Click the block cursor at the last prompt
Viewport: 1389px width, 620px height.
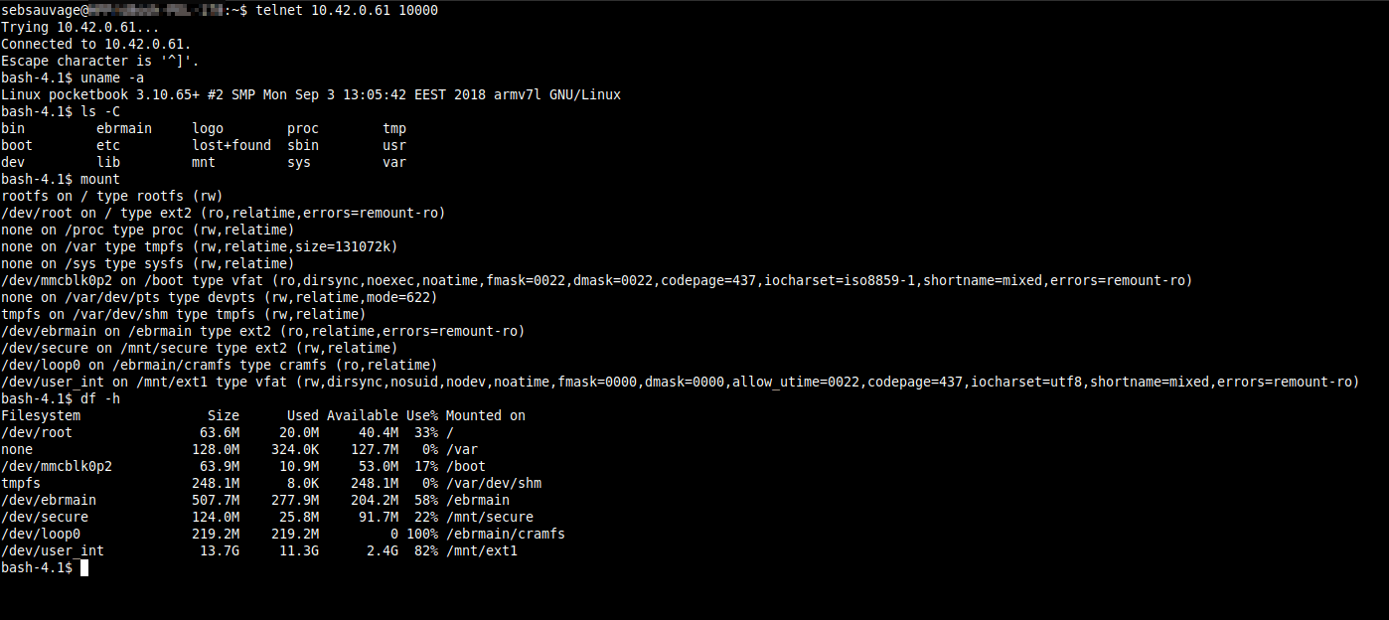84,567
